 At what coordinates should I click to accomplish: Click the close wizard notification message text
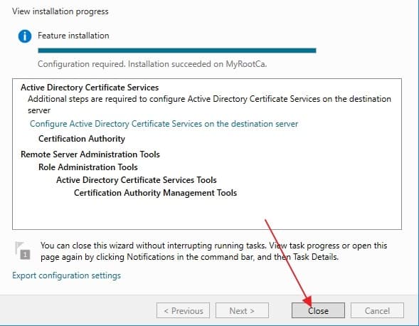214,251
